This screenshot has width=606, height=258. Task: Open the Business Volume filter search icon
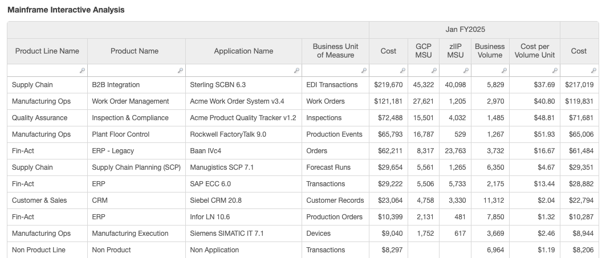(x=504, y=71)
